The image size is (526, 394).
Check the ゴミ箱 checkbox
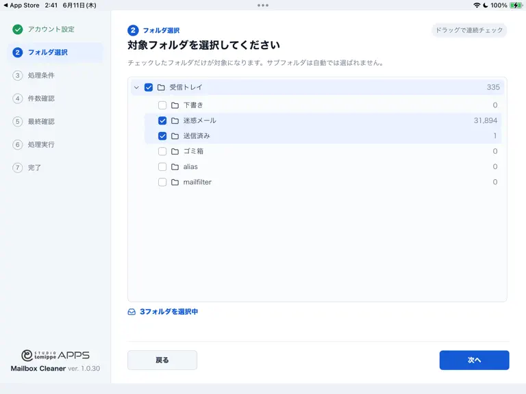[162, 151]
